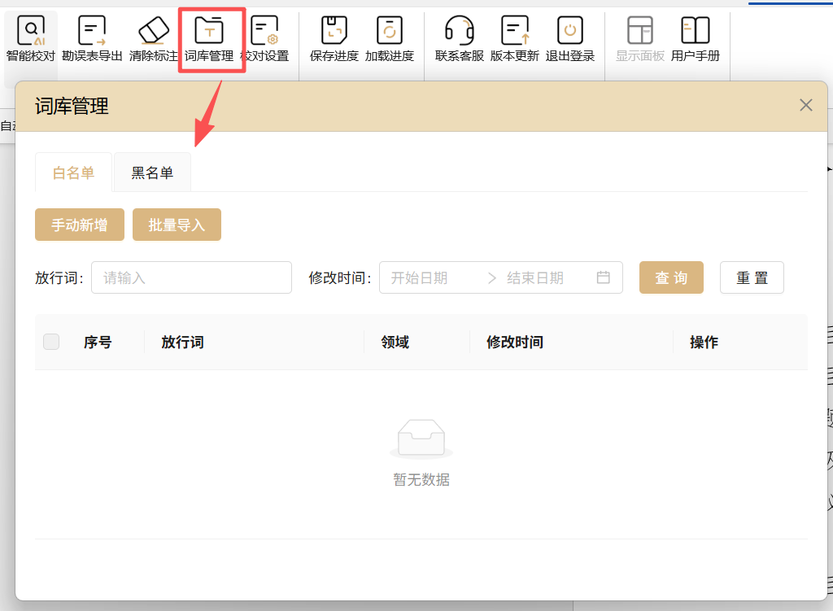Click the 手动新增 button
This screenshot has width=833, height=611.
pyautogui.click(x=80, y=225)
